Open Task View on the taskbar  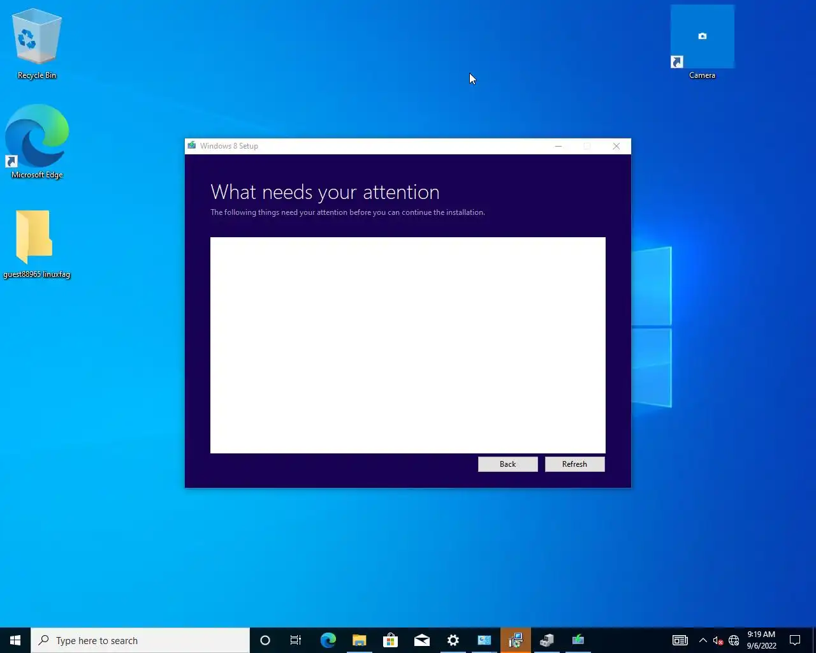[296, 640]
